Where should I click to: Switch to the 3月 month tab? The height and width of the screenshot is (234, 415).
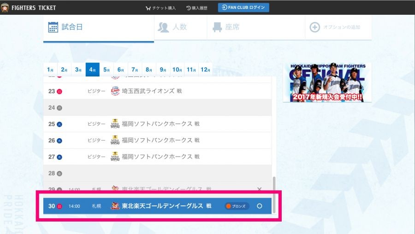point(78,70)
